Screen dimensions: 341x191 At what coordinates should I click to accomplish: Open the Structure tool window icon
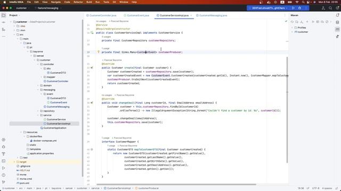(4, 30)
